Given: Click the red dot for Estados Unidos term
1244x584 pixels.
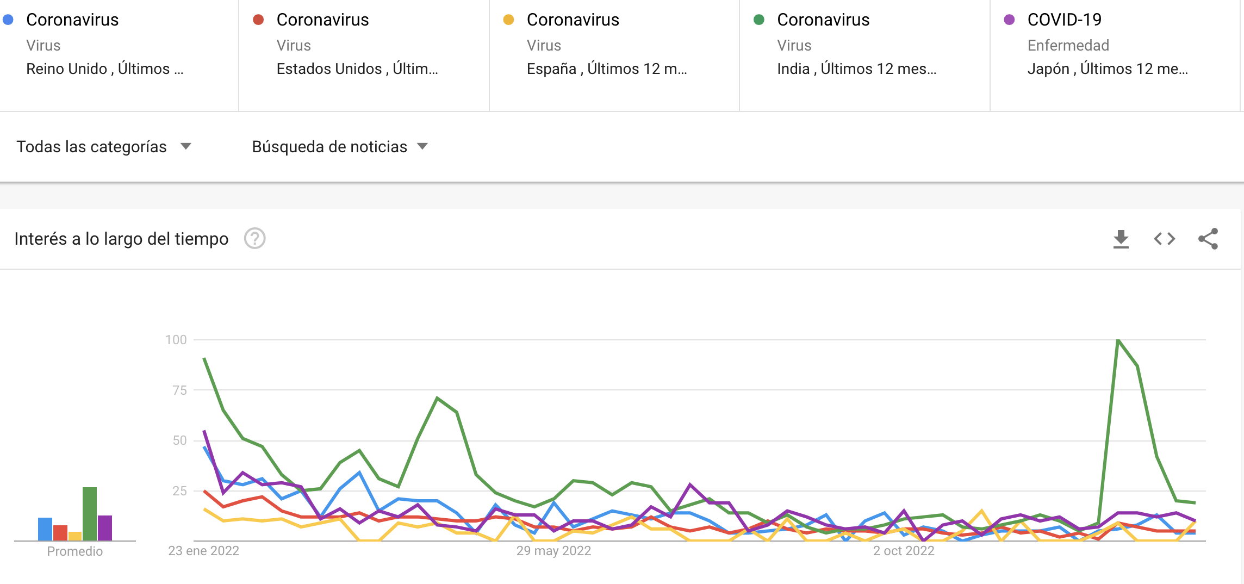Looking at the screenshot, I should (258, 20).
